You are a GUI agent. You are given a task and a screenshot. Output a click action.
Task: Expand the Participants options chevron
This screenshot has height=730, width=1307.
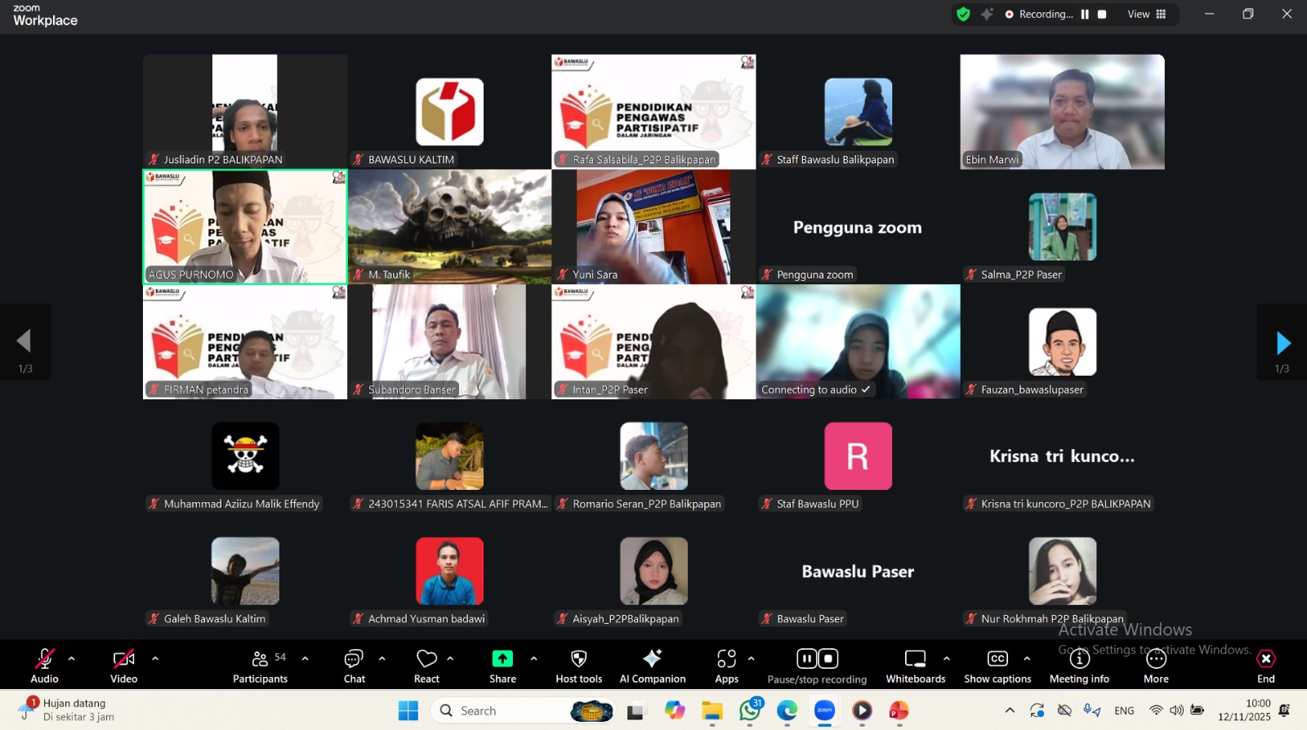[x=305, y=658]
